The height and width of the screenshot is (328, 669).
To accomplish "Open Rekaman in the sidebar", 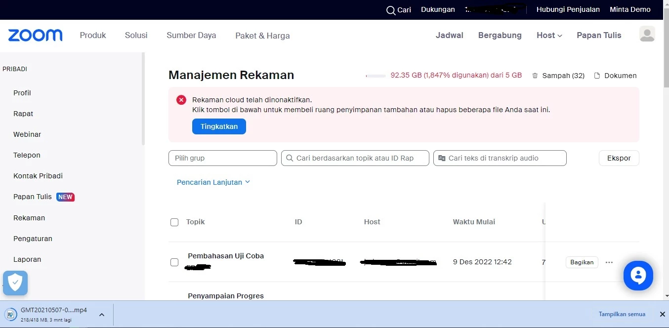I will (29, 218).
